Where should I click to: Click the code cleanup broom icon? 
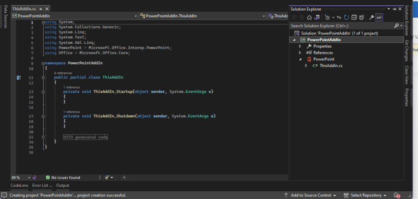click(x=107, y=177)
